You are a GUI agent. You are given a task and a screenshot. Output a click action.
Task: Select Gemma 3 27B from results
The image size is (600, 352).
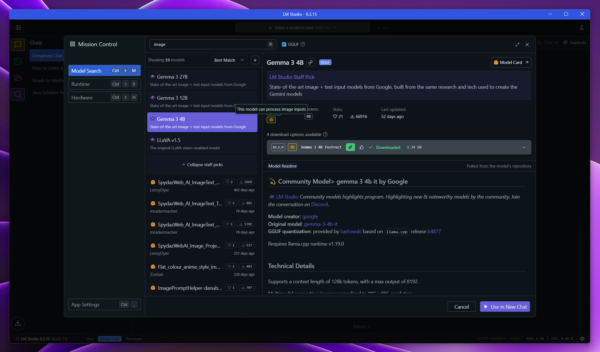[x=202, y=80]
